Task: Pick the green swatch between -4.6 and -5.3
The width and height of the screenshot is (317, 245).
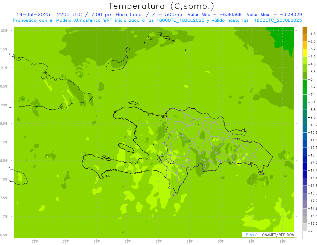Action: (305, 68)
